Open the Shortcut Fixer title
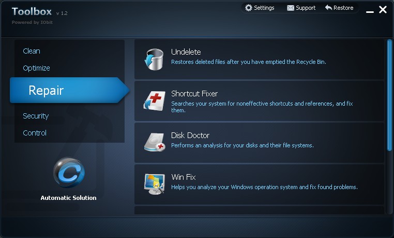 [194, 94]
